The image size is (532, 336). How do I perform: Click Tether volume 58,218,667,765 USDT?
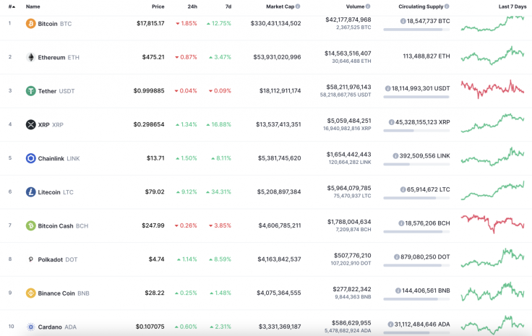point(346,95)
